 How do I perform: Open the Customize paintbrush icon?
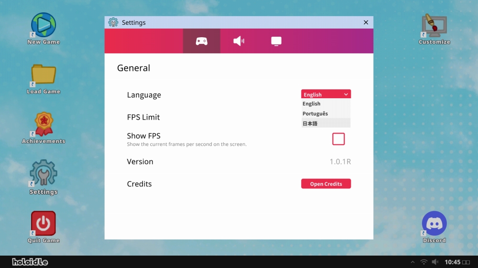pyautogui.click(x=434, y=25)
